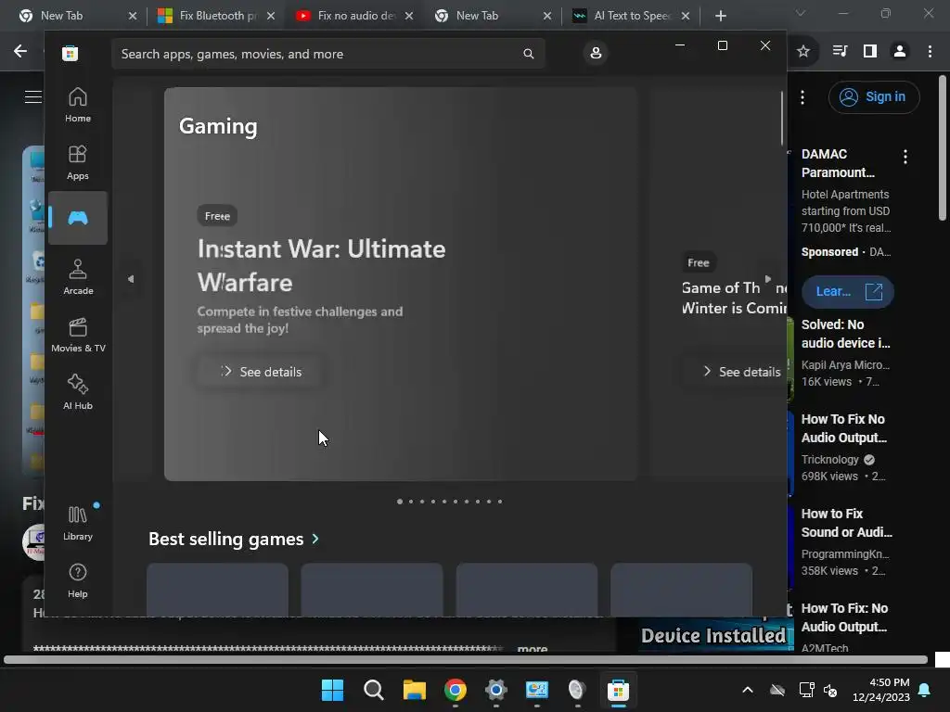The width and height of the screenshot is (950, 712).
Task: Open File Explorer from taskbar
Action: 415,690
